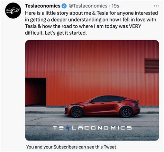The height and width of the screenshot is (152, 164).
Task: Click the word Subscribers in notice
Action: [x=65, y=147]
